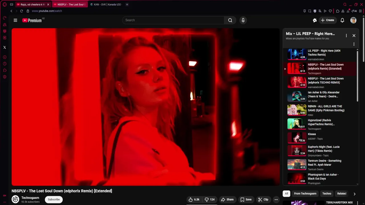Open the Technogasm channel avatar
This screenshot has height=205, width=365.
(x=15, y=199)
